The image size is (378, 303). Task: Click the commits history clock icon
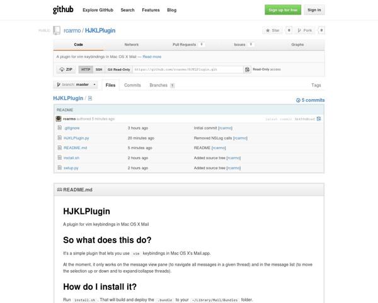click(299, 100)
